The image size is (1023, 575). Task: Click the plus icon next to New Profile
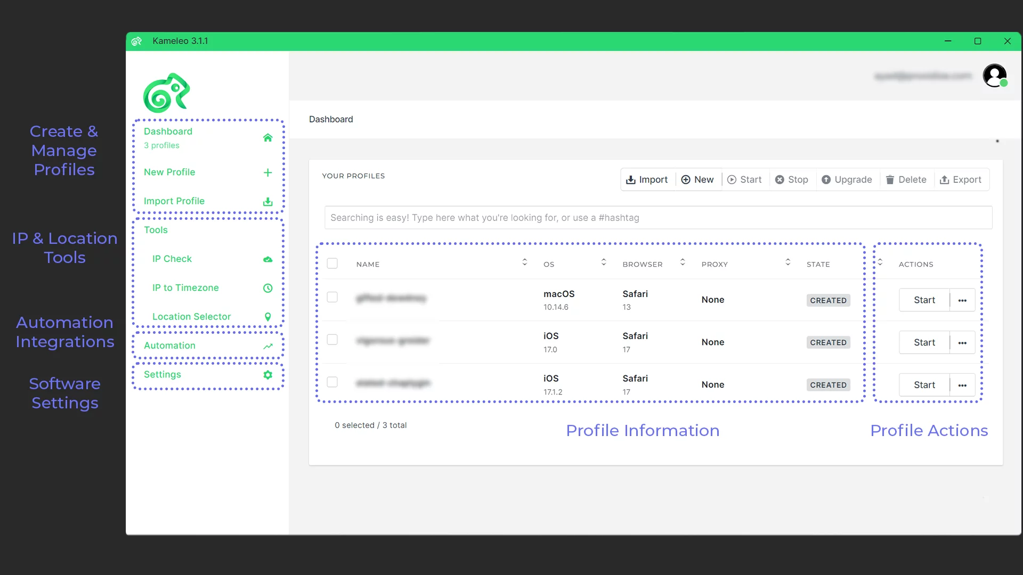coord(267,172)
